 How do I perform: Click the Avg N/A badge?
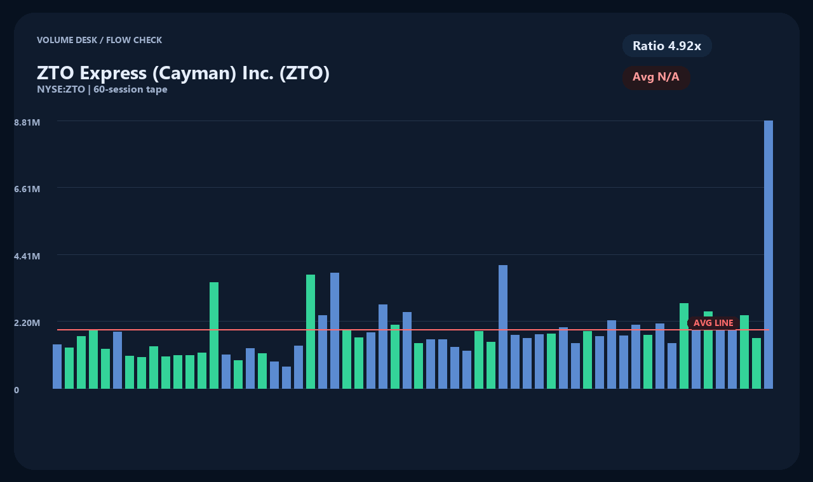click(656, 77)
